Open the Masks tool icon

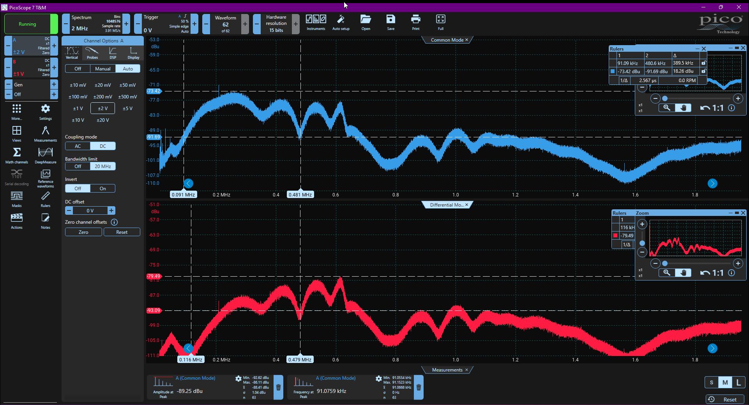[x=17, y=199]
